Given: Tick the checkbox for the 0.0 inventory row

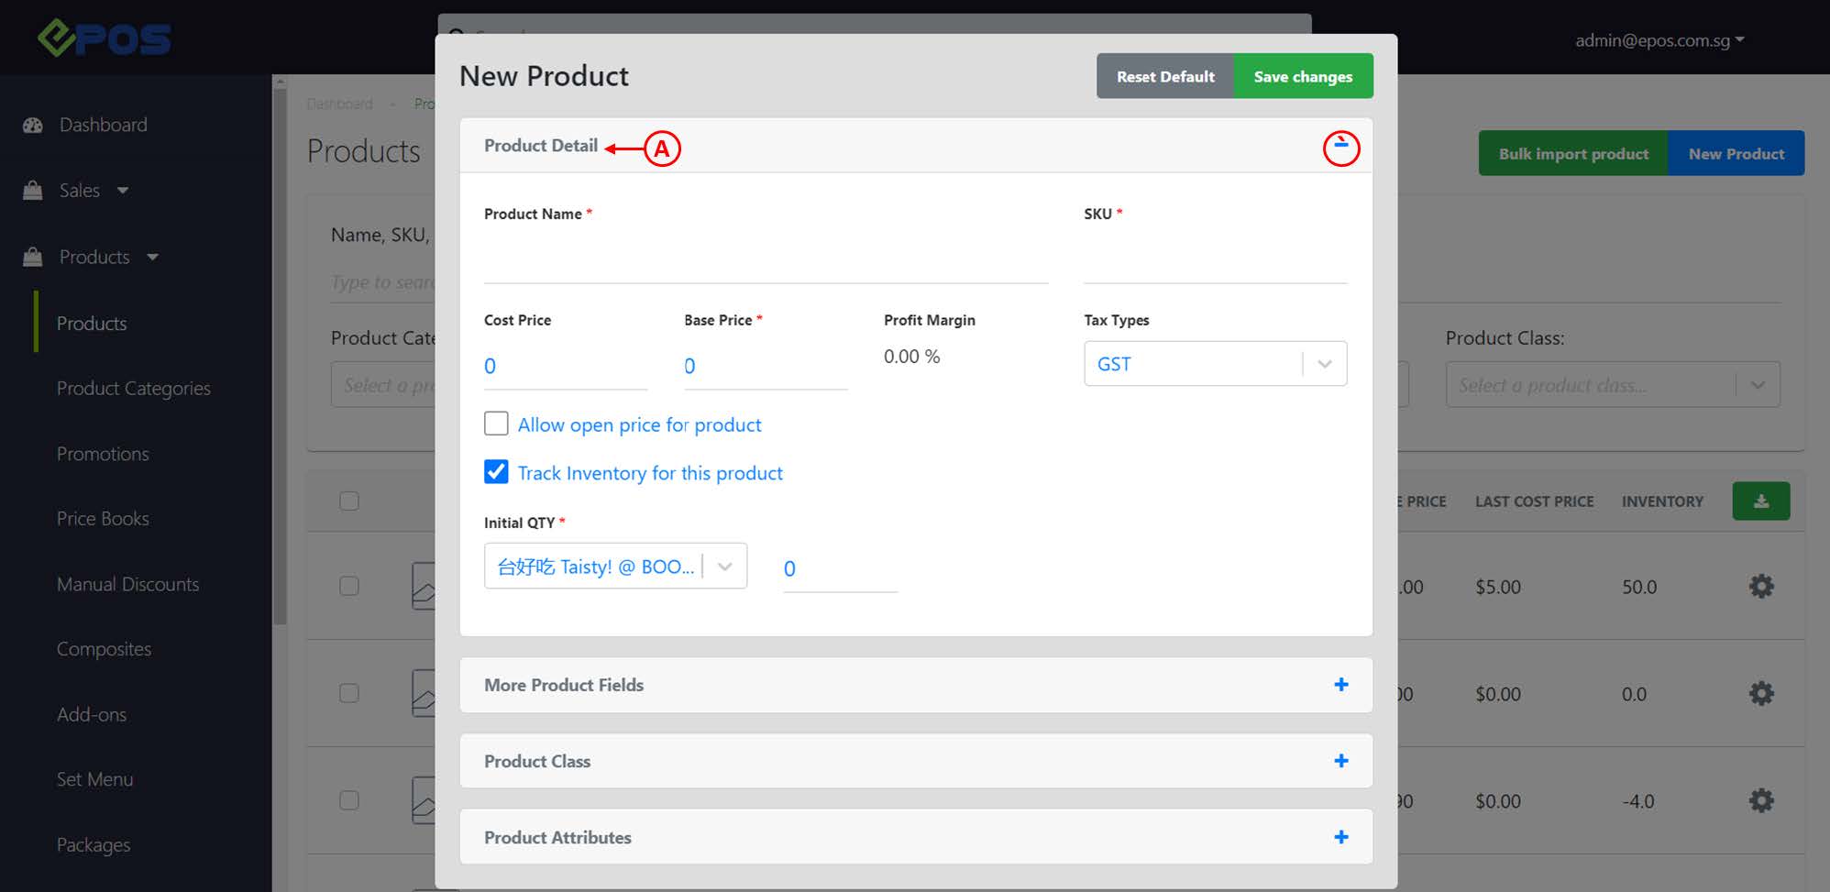Looking at the screenshot, I should [349, 693].
